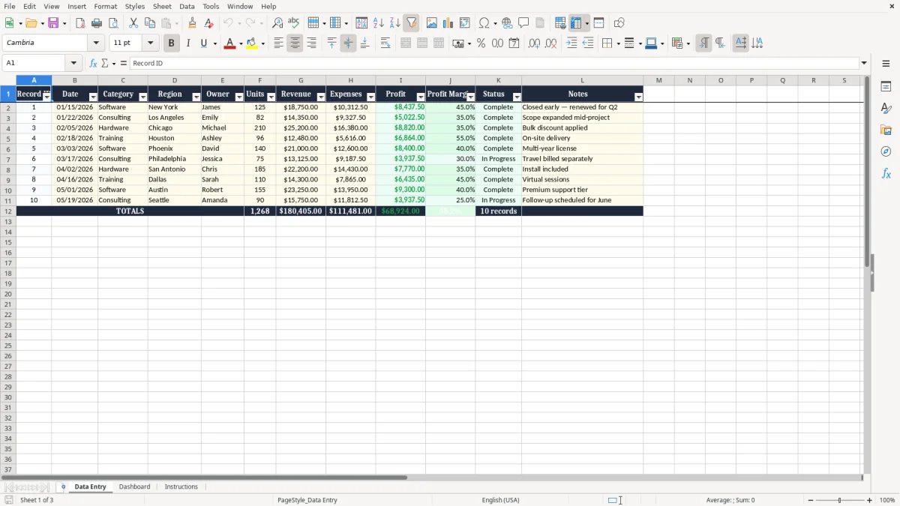Viewport: 900px width, 506px height.
Task: Switch to Instructions sheet tab
Action: [x=181, y=487]
